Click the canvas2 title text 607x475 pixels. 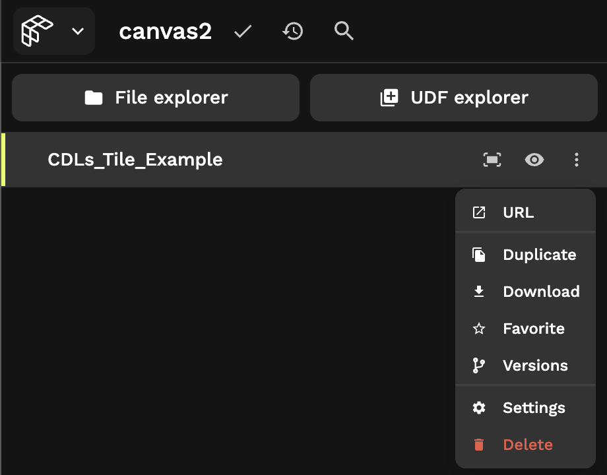(x=165, y=32)
